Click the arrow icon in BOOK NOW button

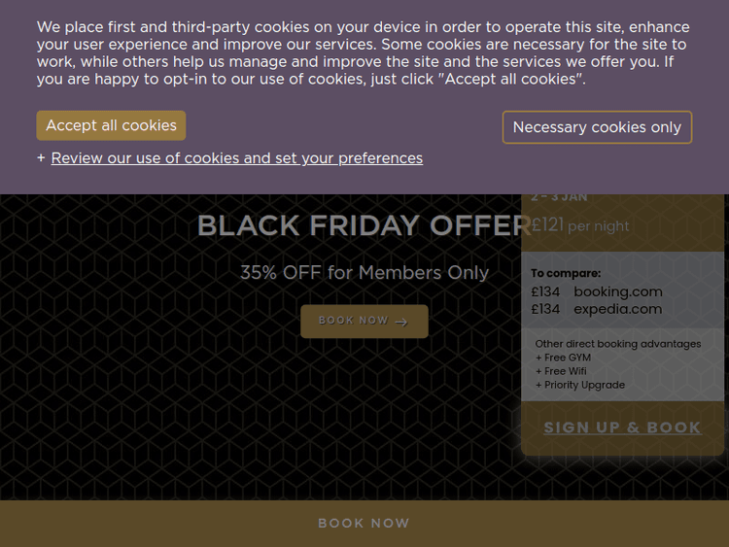401,322
